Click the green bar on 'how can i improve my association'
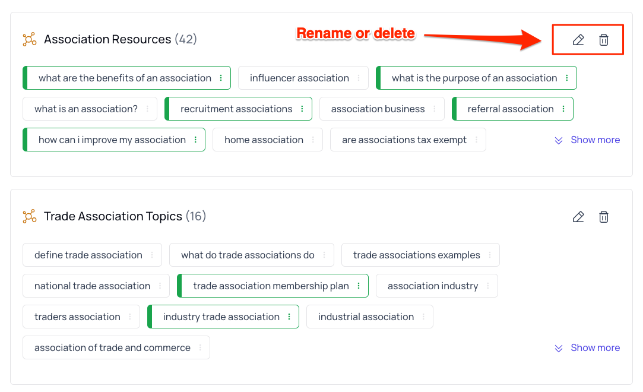643x392 pixels. click(25, 140)
